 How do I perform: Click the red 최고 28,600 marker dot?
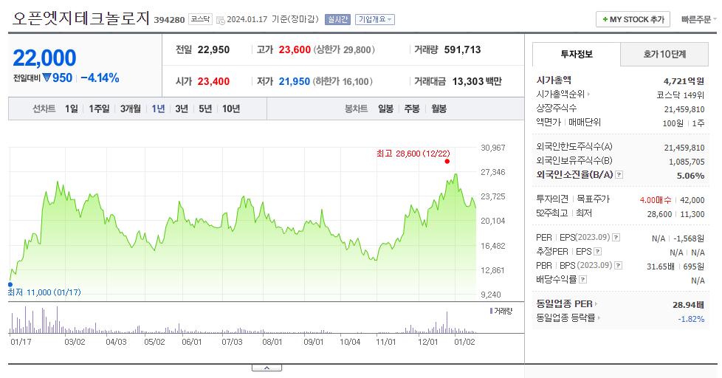[447, 161]
